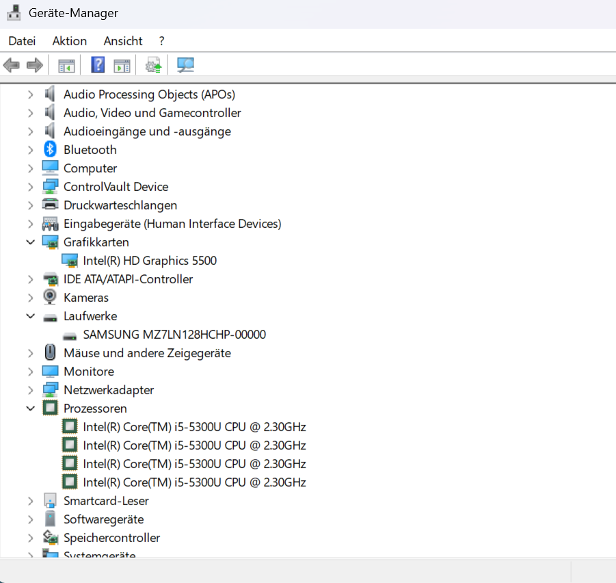Collapse the Laufwerke node
The height and width of the screenshot is (583, 616).
click(x=31, y=316)
